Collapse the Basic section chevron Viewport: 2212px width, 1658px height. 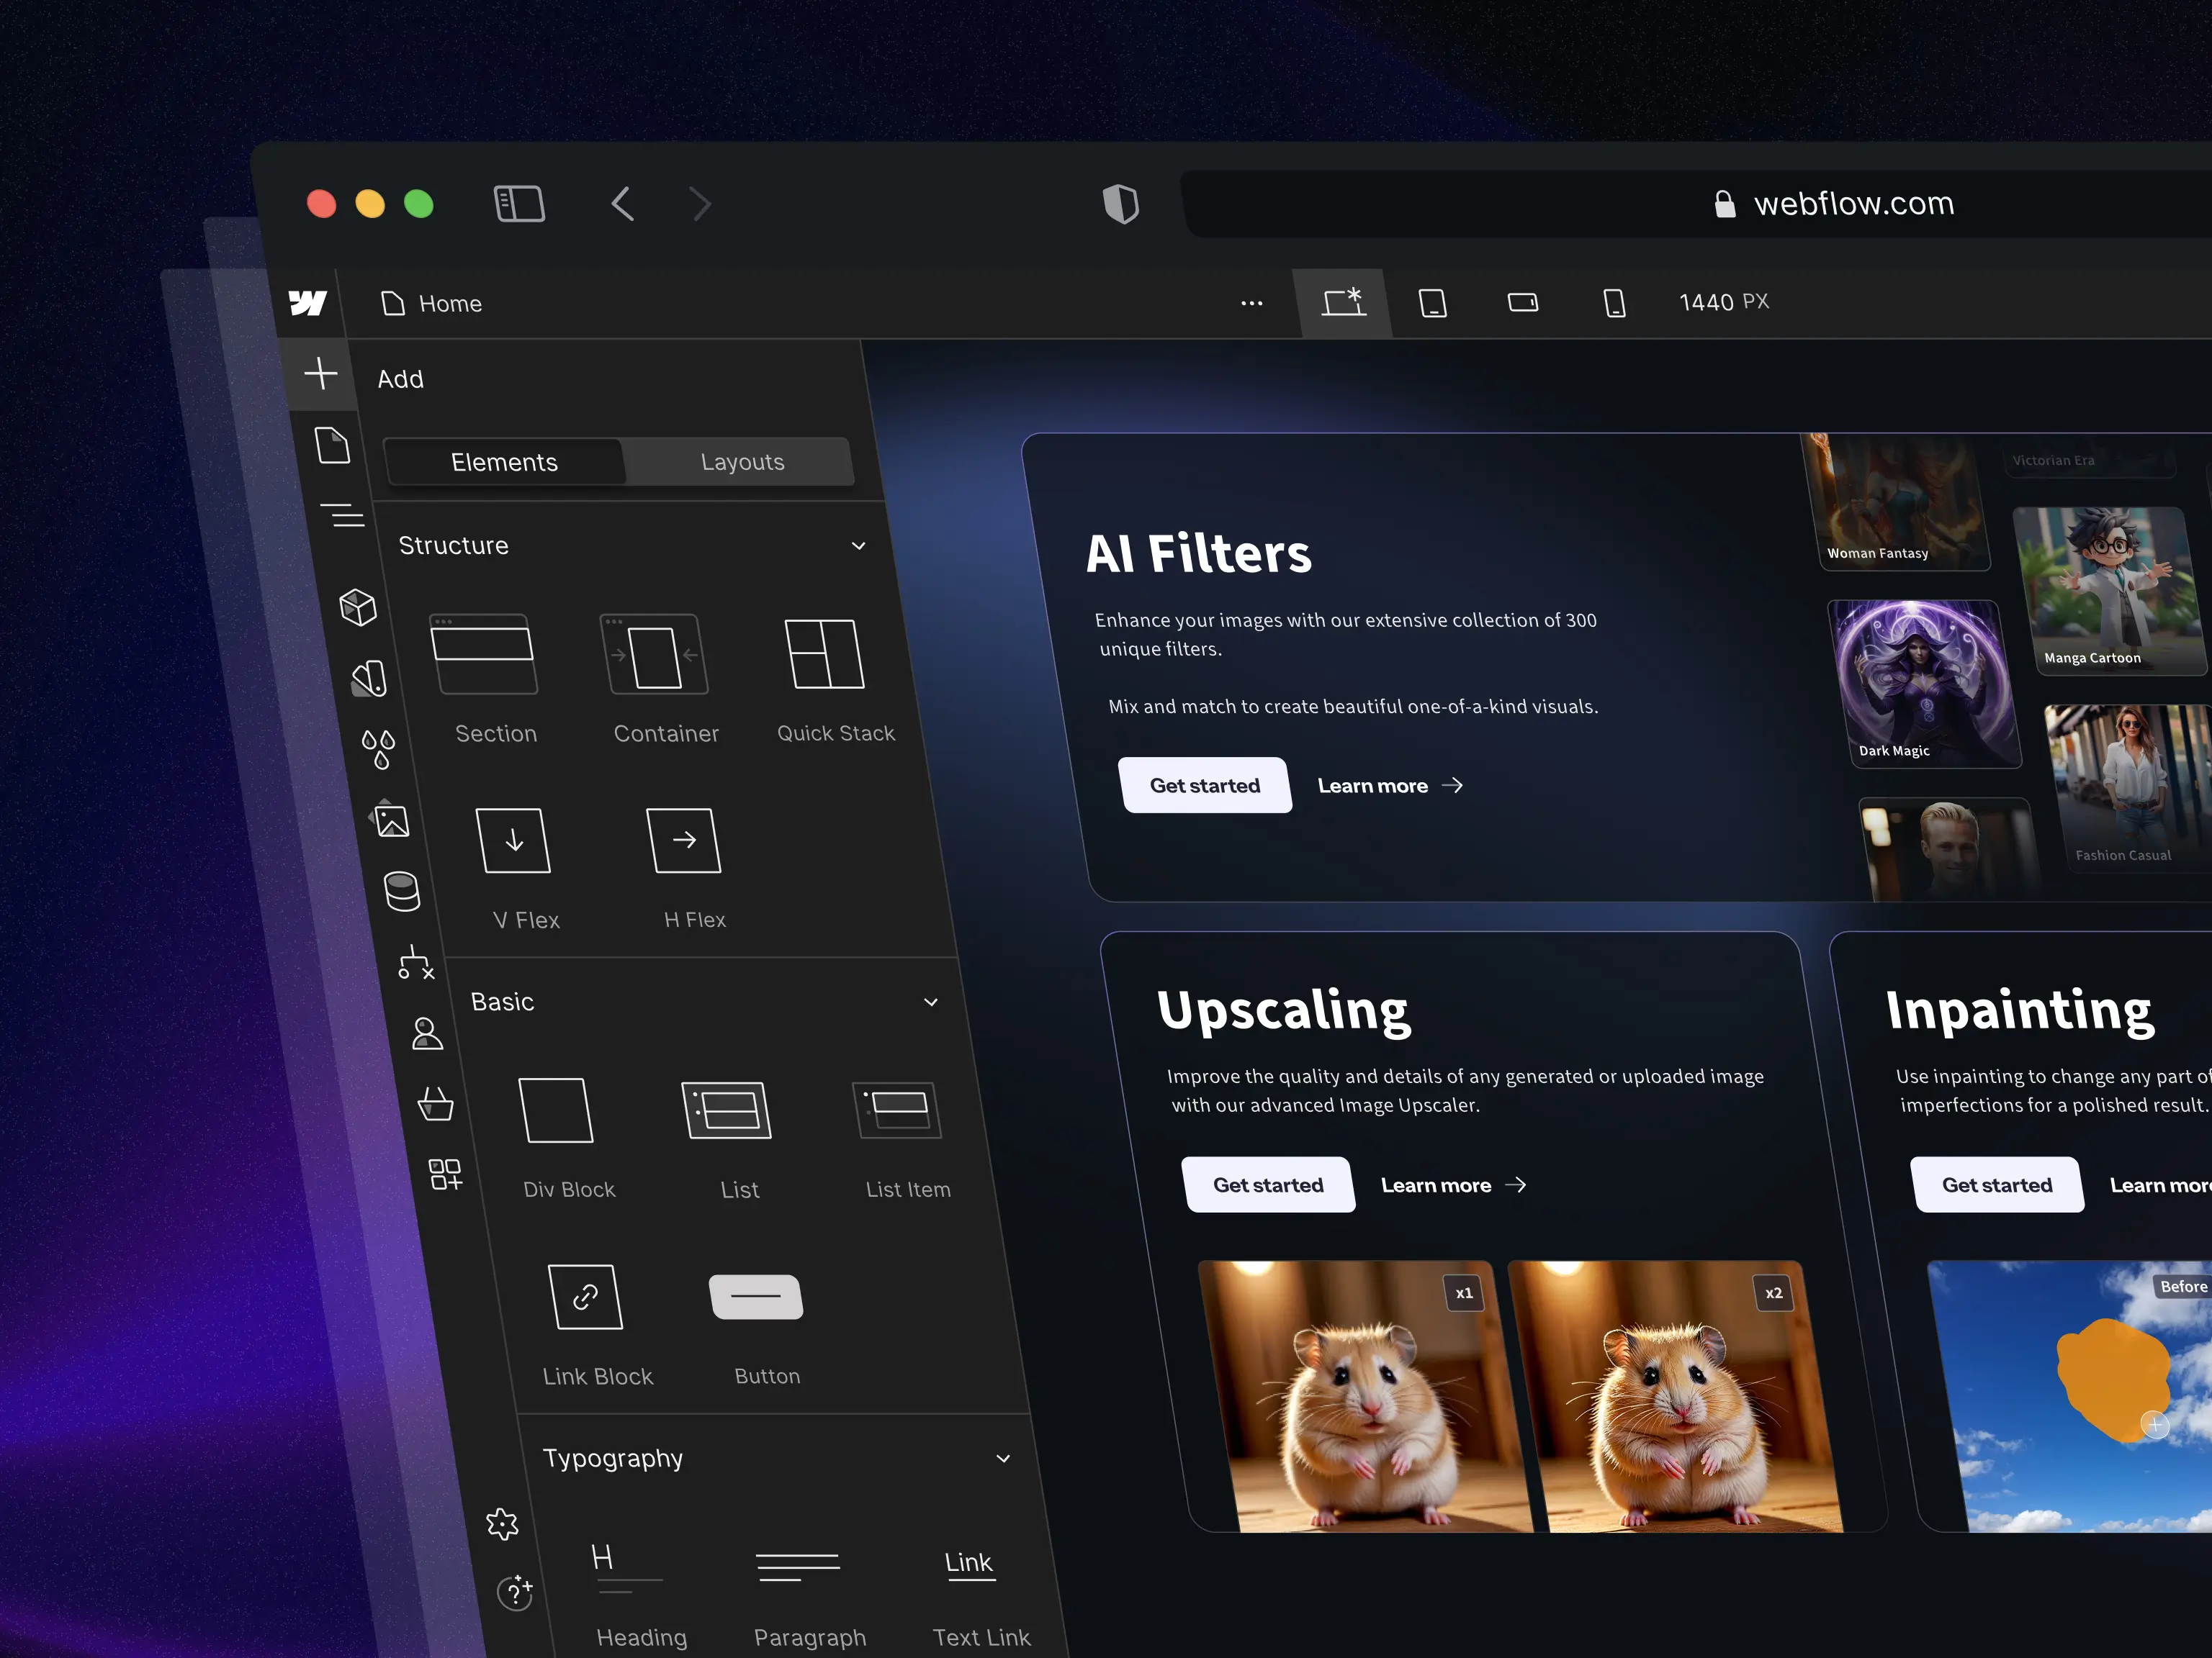(931, 1002)
